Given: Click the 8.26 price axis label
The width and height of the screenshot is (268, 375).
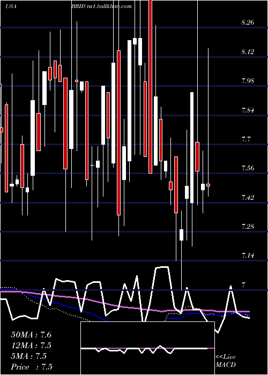Looking at the screenshot, I should click(x=248, y=22).
